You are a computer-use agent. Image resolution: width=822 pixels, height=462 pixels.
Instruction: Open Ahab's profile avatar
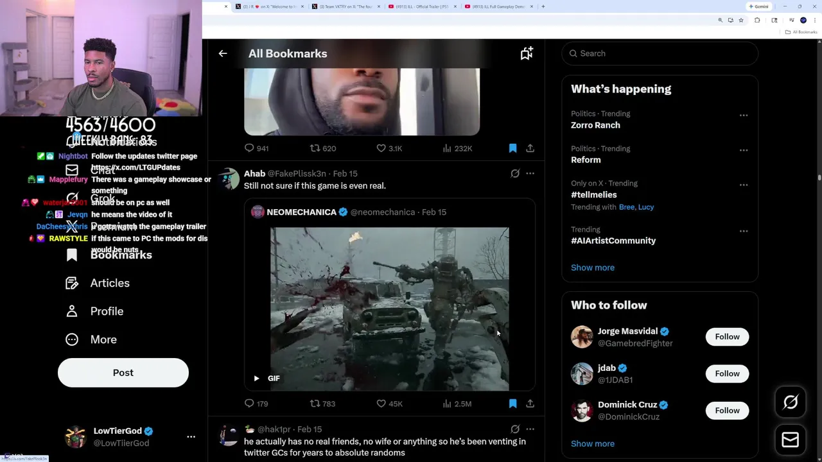point(229,180)
